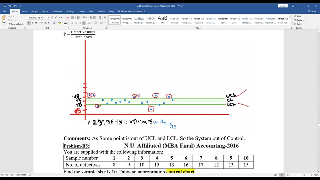Click the Share button
Image resolution: width=320 pixels, height=180 pixels.
(312, 11)
